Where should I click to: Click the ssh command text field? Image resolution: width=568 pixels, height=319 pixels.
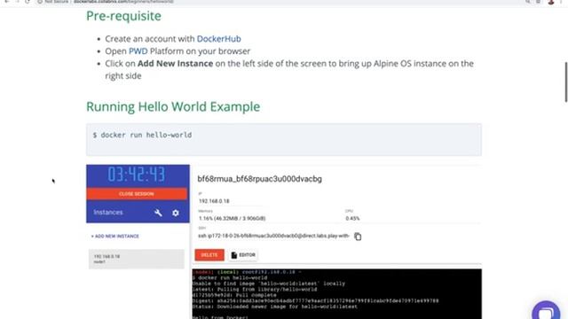[x=273, y=236]
